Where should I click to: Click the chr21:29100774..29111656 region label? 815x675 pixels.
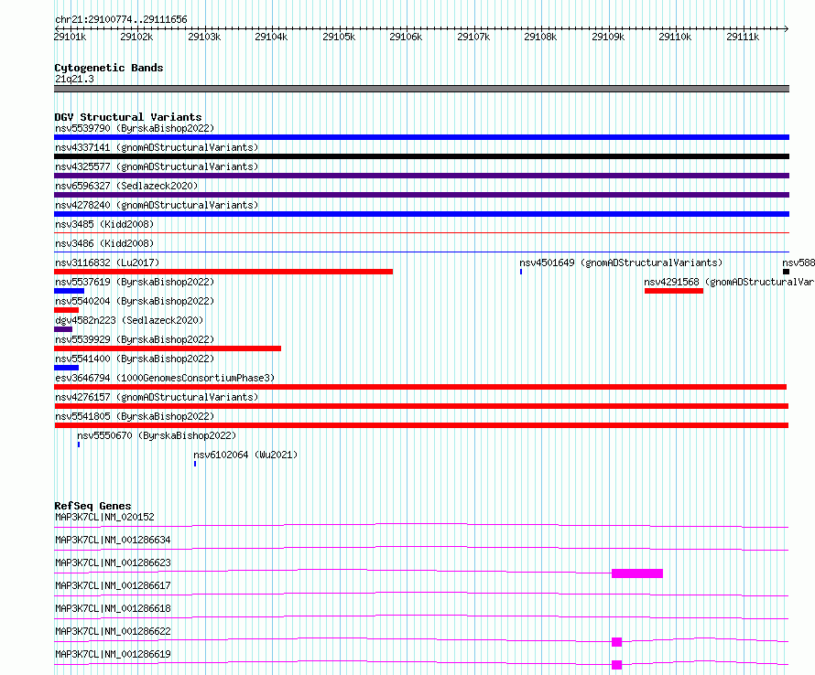[x=121, y=19]
